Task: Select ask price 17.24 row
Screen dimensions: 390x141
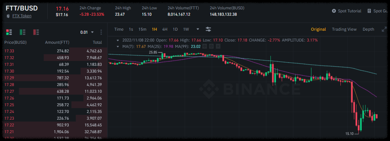Action: click(x=55, y=111)
